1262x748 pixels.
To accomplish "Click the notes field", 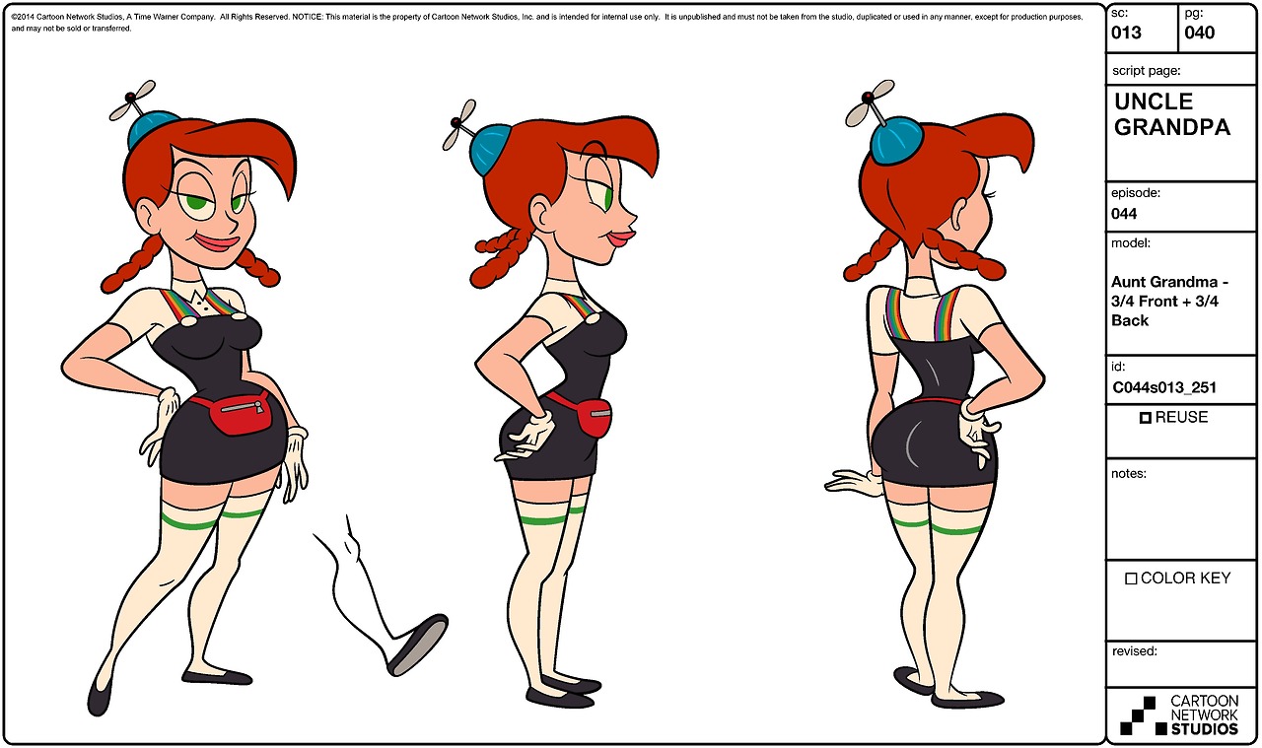I will pyautogui.click(x=1181, y=510).
